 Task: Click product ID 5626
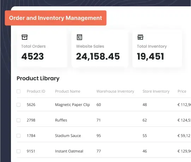pos(31,105)
